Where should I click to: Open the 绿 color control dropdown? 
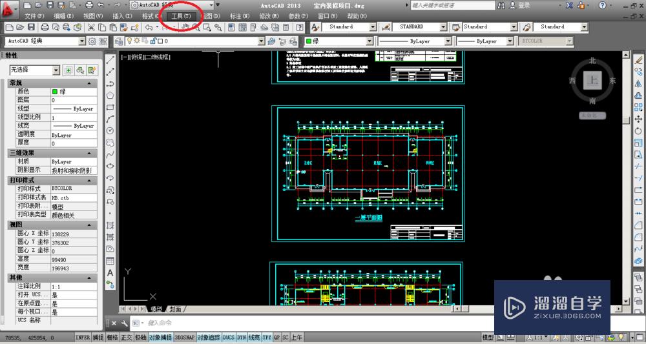[370, 41]
